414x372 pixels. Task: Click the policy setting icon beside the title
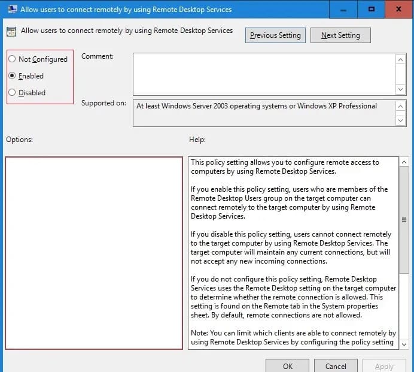[11, 32]
